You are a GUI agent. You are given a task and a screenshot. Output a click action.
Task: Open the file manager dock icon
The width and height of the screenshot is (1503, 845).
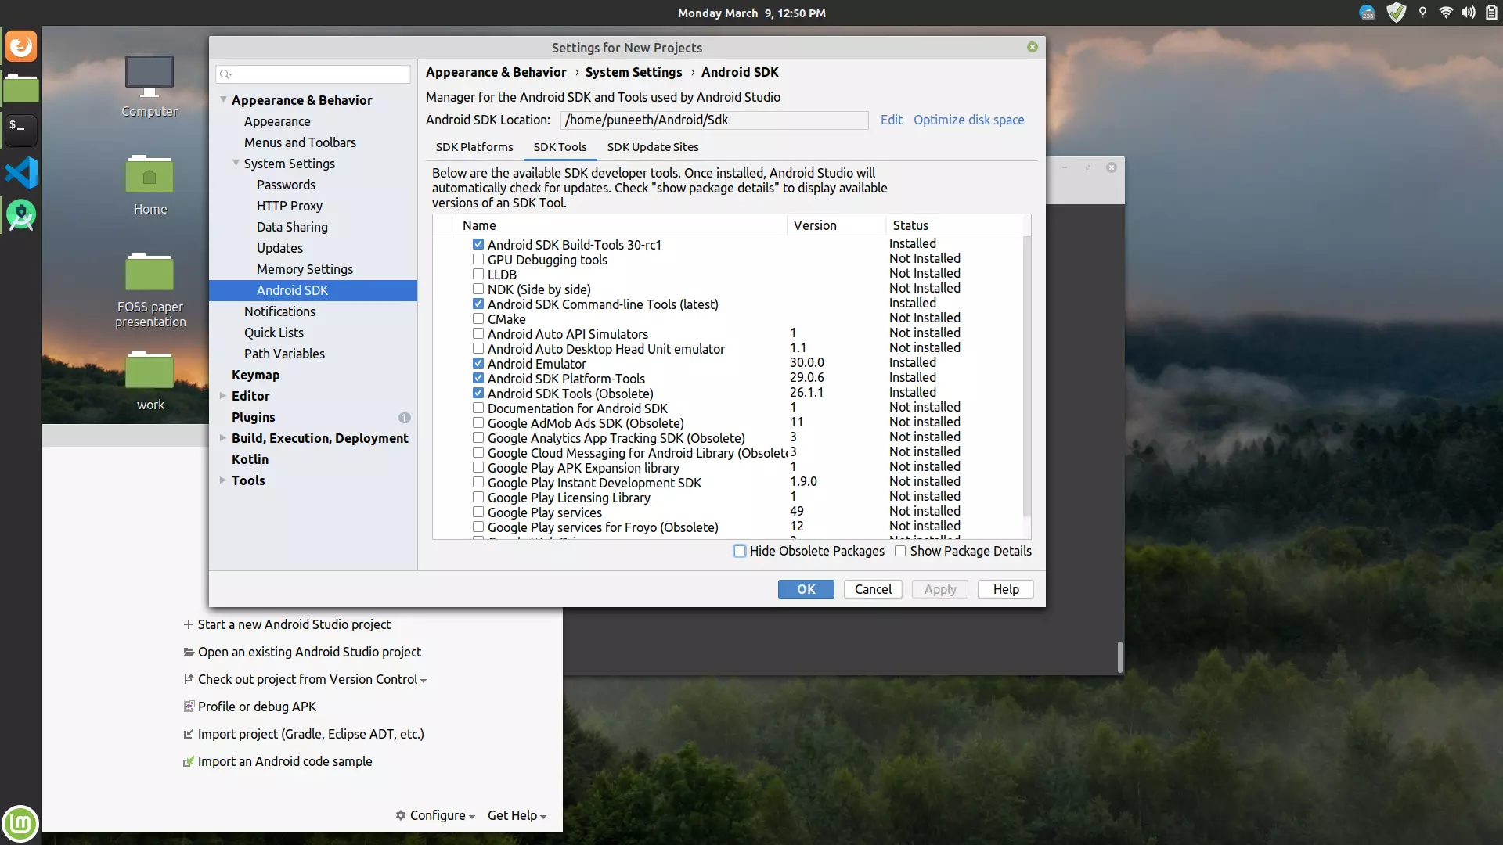tap(21, 88)
